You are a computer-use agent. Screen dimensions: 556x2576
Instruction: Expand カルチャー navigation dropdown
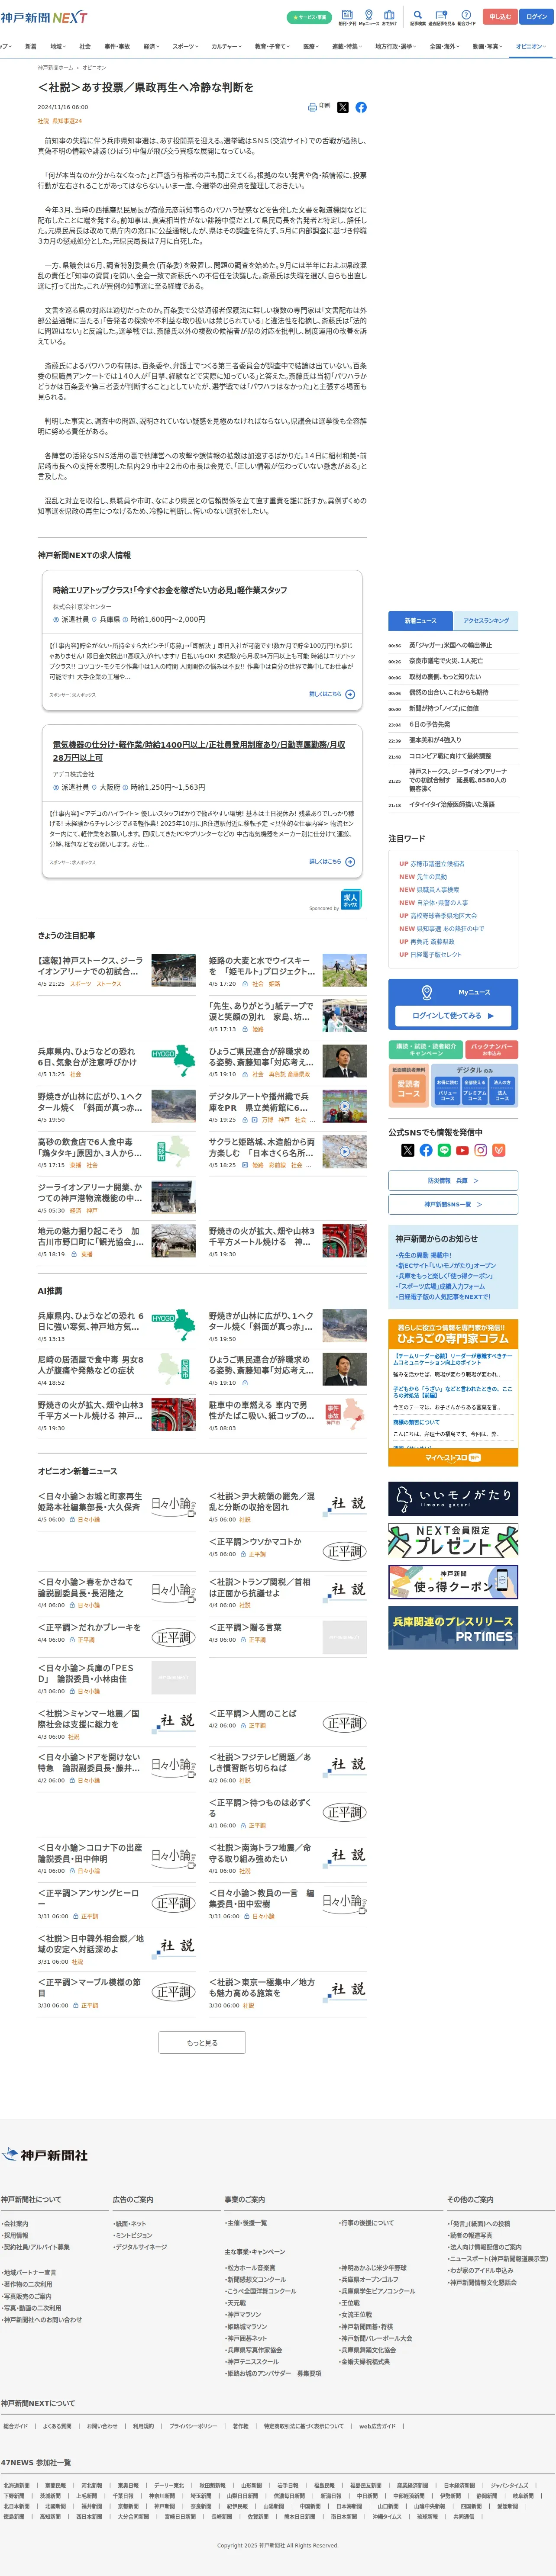226,46
